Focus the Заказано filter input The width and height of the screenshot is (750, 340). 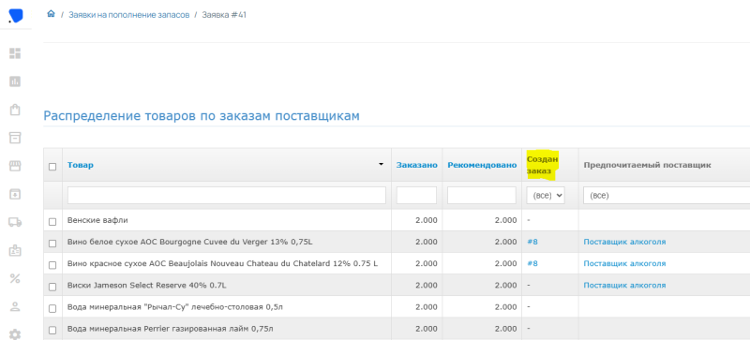416,195
